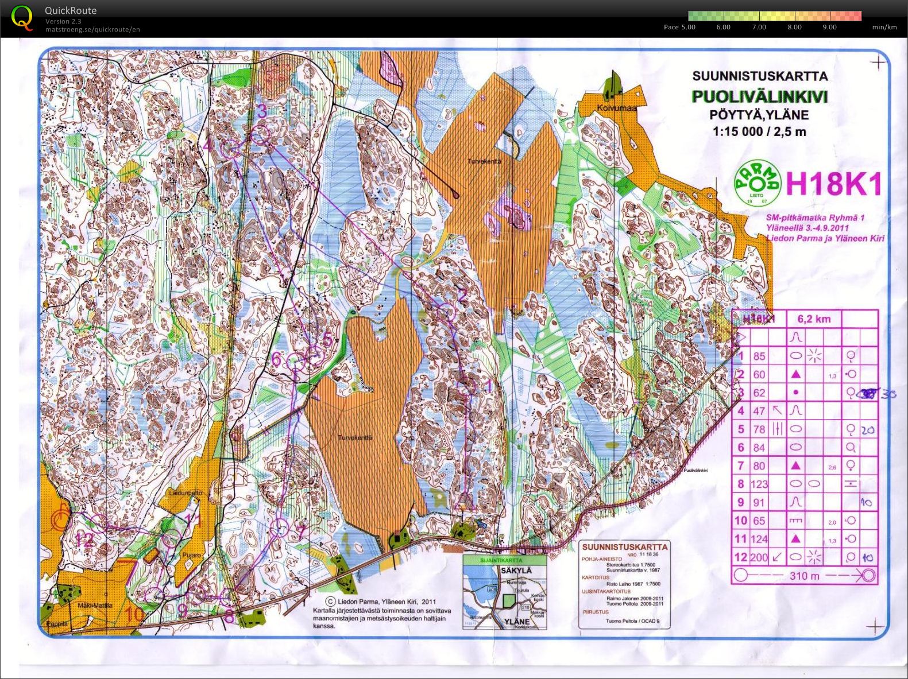Viewport: 908px width, 679px height.
Task: Click the green Parma club logo
Action: point(758,183)
